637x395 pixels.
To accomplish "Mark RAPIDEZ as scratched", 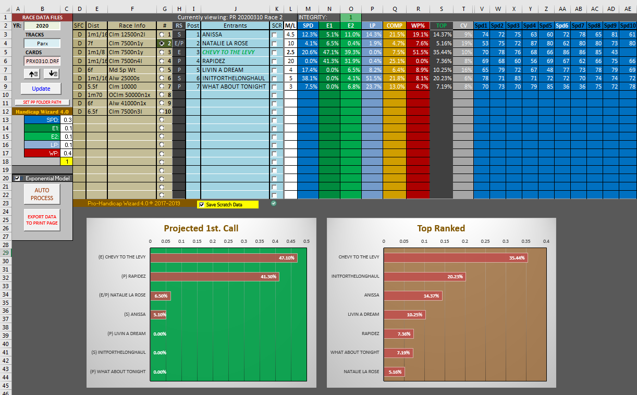I will pos(275,61).
